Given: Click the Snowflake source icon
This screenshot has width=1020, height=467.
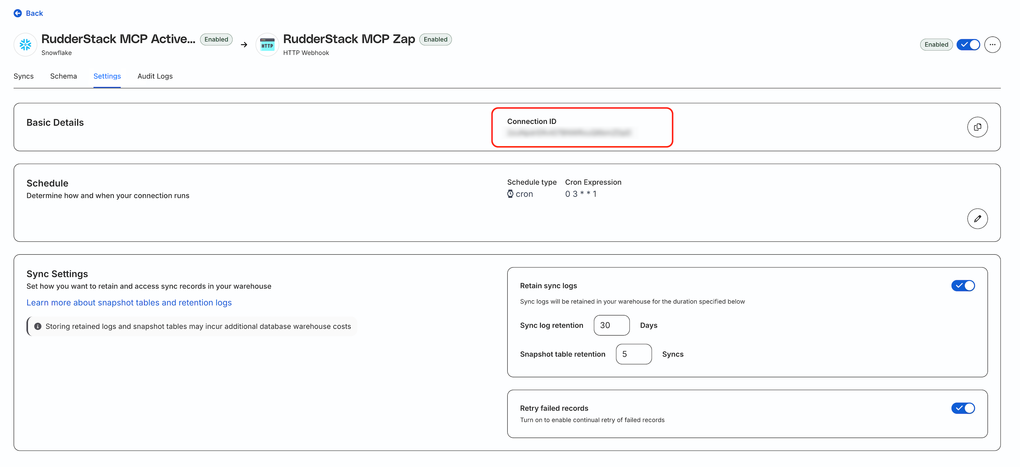Looking at the screenshot, I should [25, 45].
